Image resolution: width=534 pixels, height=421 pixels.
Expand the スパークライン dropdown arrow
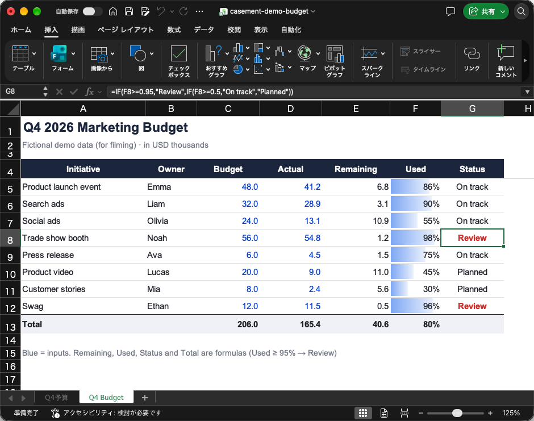[x=383, y=53]
